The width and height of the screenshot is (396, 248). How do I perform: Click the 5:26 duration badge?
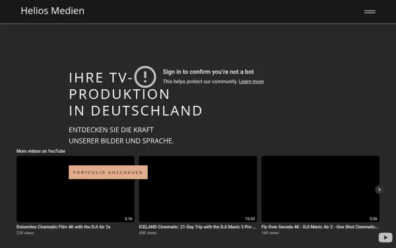(x=374, y=219)
